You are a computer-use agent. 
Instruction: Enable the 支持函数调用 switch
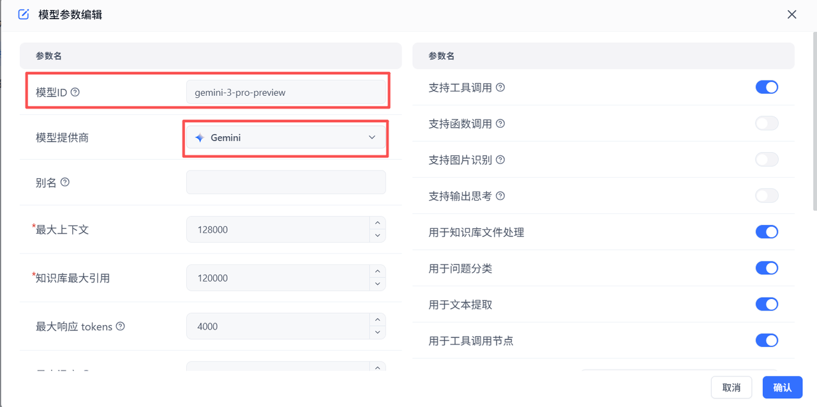coord(767,123)
